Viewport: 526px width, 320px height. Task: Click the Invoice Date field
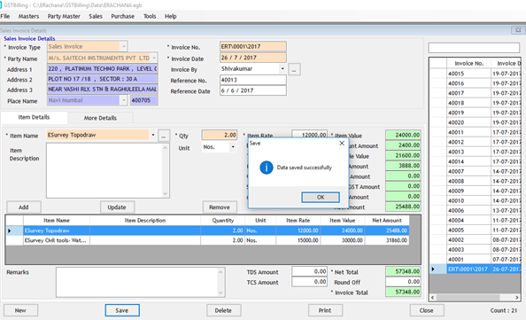tap(253, 58)
